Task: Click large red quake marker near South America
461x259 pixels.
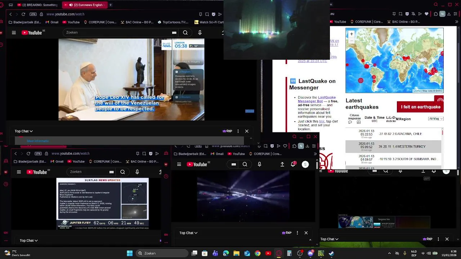Action: coord(361,81)
